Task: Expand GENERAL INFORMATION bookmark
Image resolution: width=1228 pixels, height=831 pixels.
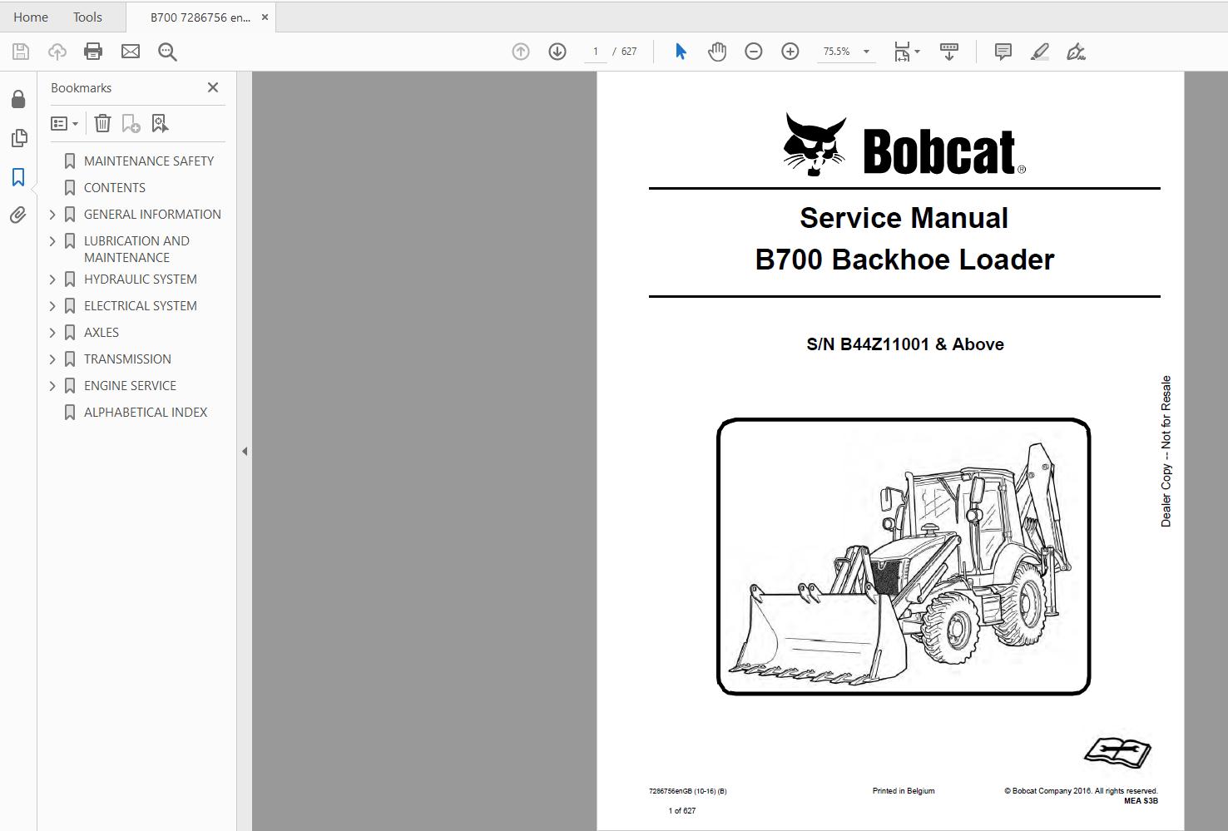Action: point(52,215)
